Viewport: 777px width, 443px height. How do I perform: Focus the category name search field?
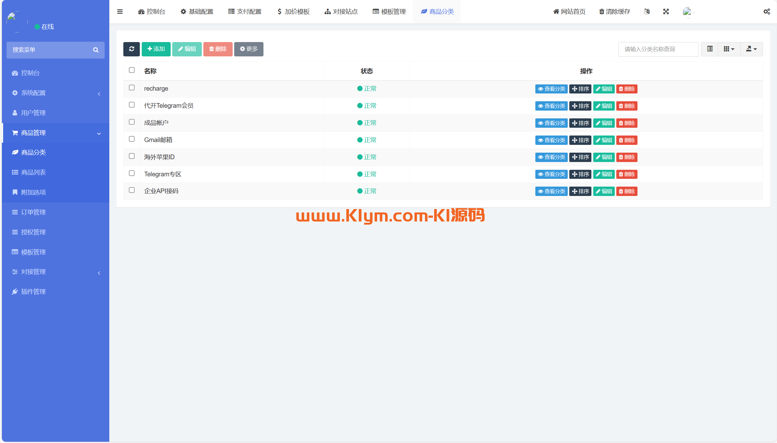[x=658, y=49]
